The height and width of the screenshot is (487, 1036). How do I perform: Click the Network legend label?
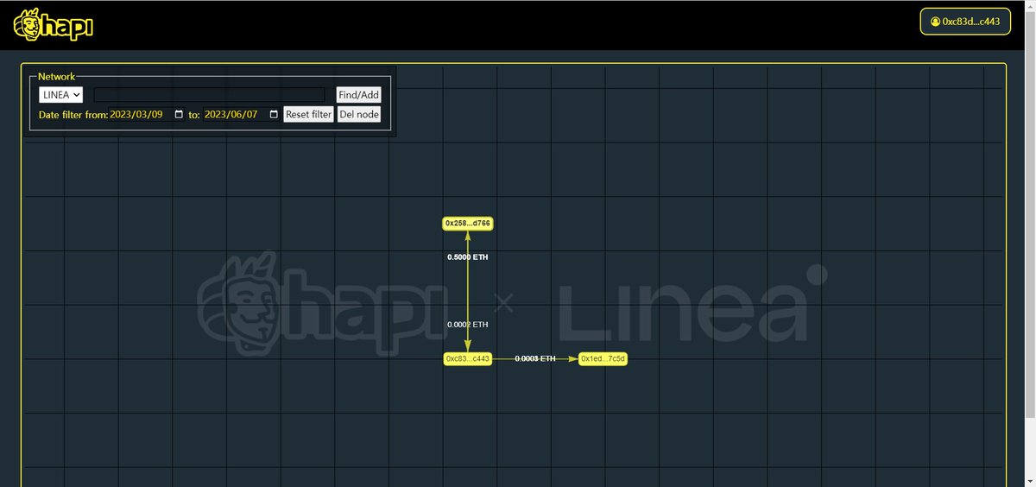[56, 77]
